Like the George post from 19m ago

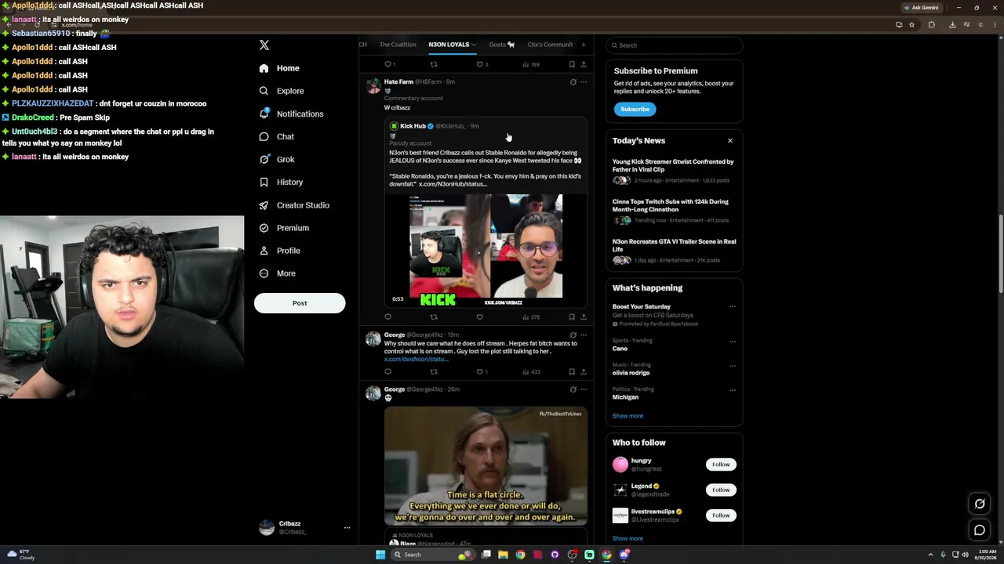(x=482, y=372)
